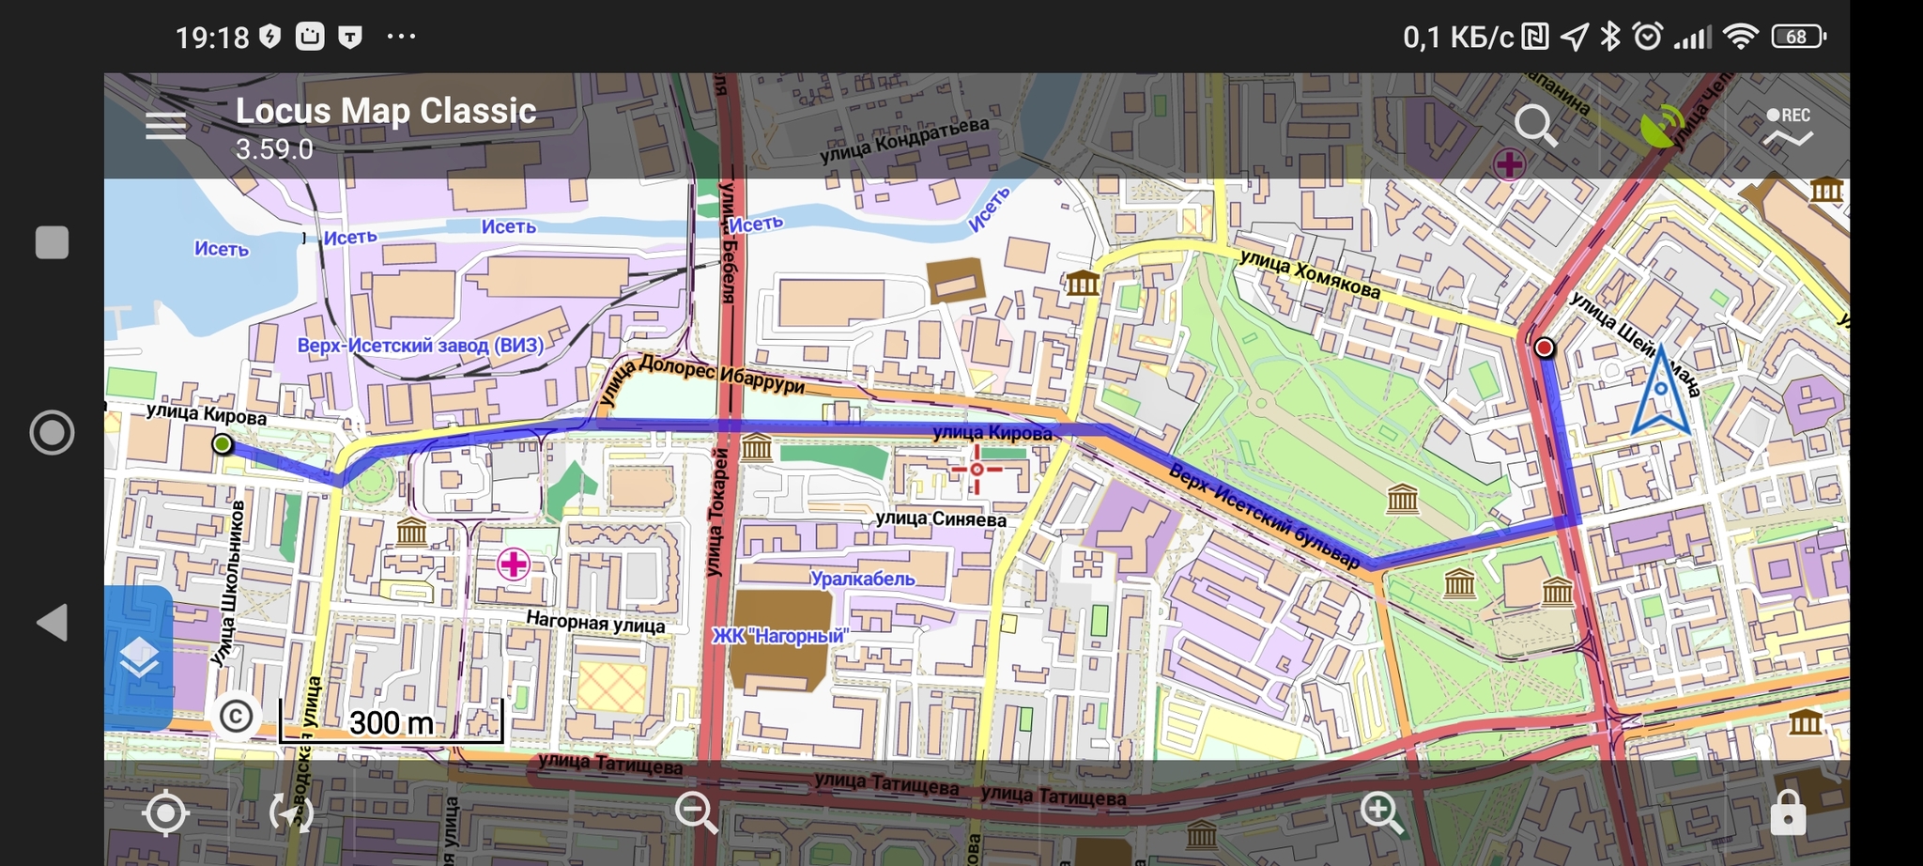Viewport: 1923px width, 866px height.
Task: Tap the red crosshair map center
Action: click(x=977, y=469)
